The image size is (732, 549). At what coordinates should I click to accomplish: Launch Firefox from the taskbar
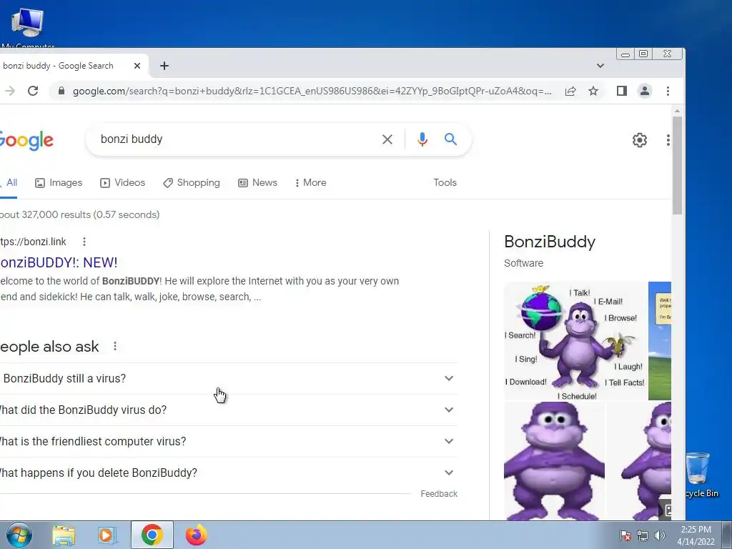point(196,535)
